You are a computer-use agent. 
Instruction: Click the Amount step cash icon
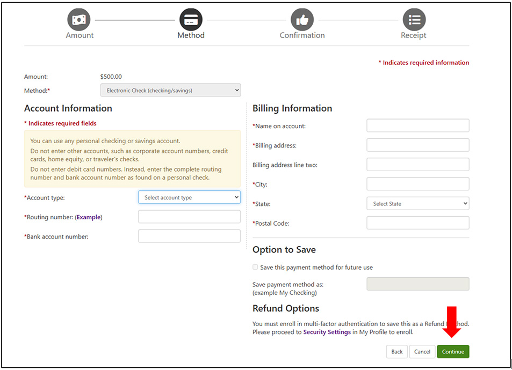pyautogui.click(x=78, y=20)
